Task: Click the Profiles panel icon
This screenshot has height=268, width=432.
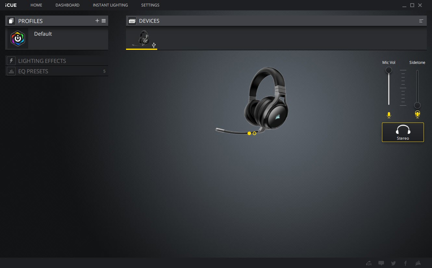Action: tap(11, 21)
